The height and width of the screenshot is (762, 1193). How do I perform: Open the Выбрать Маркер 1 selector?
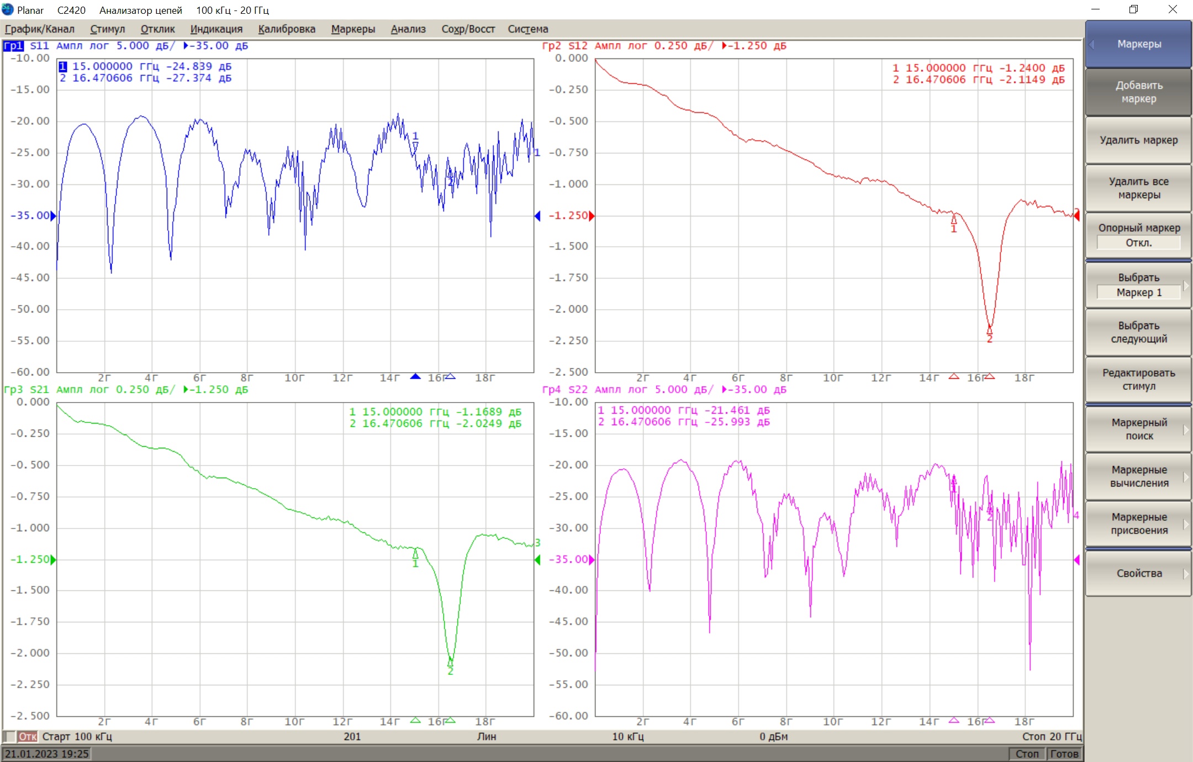[x=1138, y=285]
